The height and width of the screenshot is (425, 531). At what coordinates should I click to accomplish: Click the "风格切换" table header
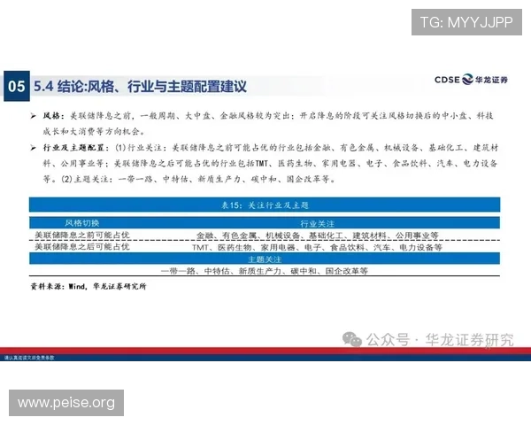[82, 223]
